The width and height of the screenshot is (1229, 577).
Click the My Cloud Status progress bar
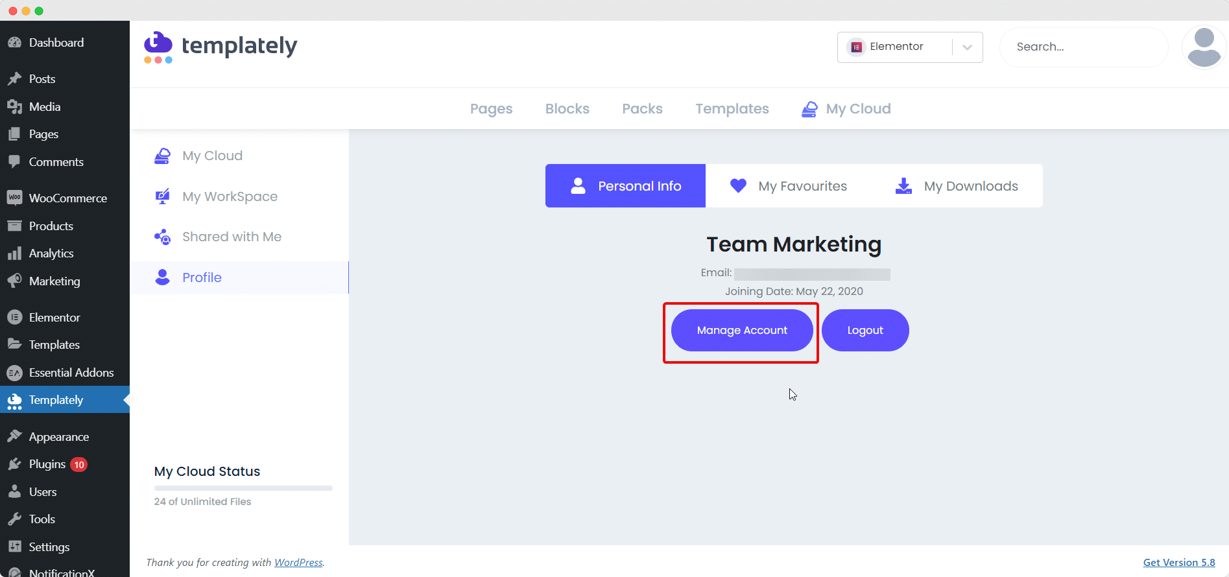pyautogui.click(x=243, y=488)
